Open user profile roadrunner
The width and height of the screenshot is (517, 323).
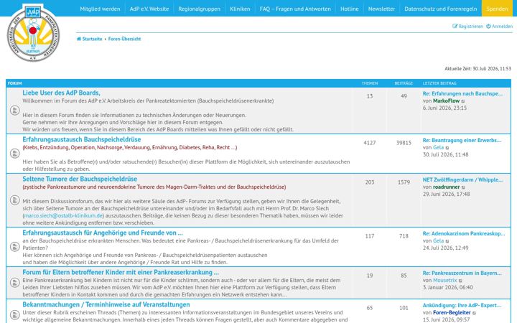point(446,187)
